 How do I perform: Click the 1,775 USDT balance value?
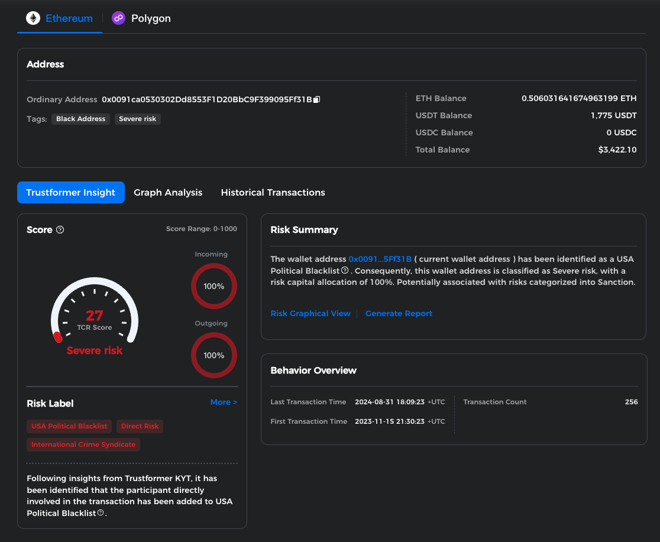coord(614,115)
